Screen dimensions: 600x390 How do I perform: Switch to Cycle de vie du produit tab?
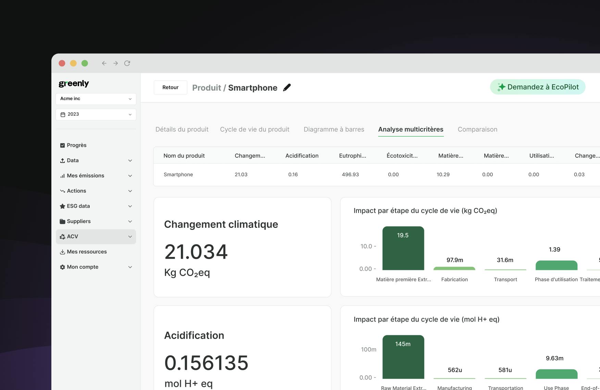coord(254,129)
